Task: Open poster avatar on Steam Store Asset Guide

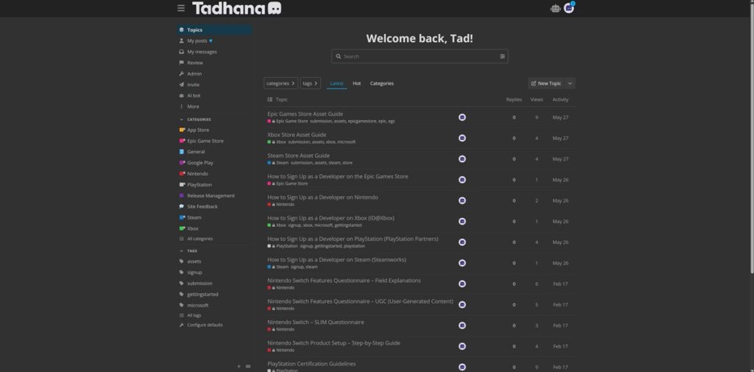Action: pyautogui.click(x=462, y=159)
